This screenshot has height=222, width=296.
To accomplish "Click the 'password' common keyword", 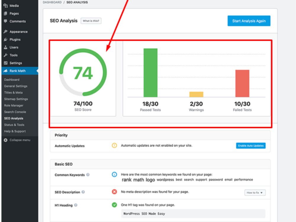I will (216, 180).
